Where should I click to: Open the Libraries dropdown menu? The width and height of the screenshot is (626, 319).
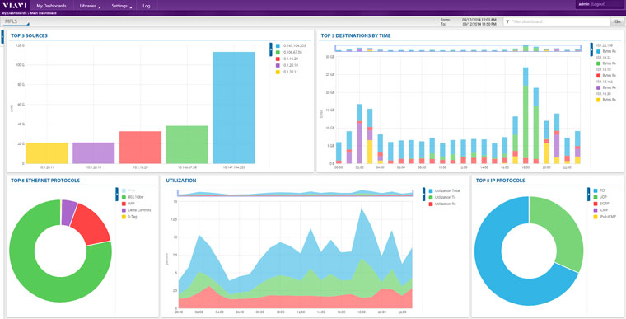(90, 6)
